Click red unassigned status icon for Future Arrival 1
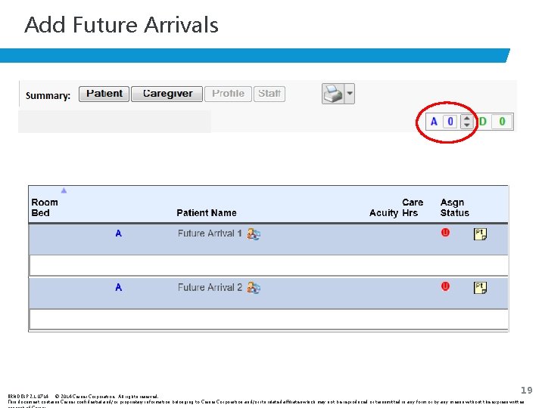 445,233
